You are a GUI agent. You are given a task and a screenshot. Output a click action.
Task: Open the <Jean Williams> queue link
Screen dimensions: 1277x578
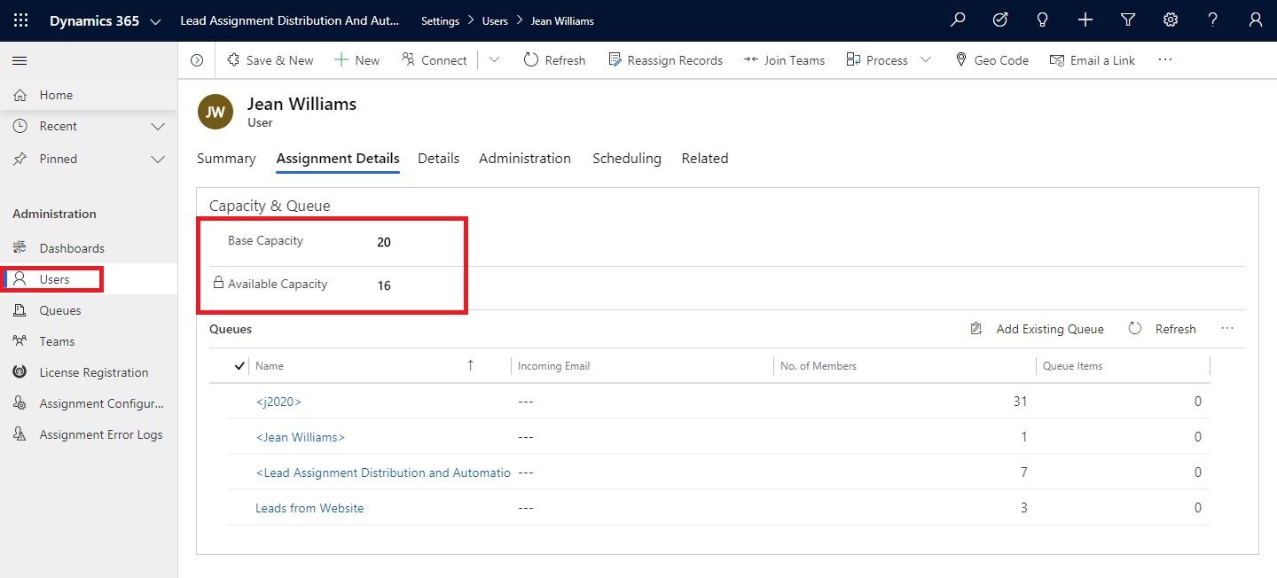(x=300, y=437)
